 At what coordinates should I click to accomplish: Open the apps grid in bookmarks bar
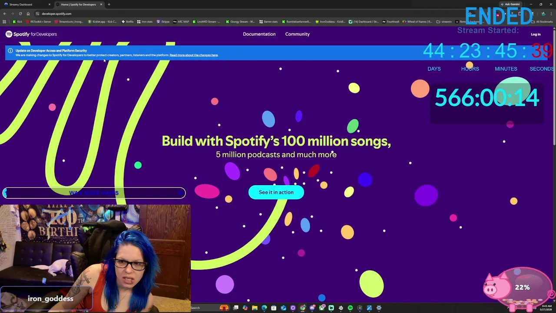tap(4, 21)
